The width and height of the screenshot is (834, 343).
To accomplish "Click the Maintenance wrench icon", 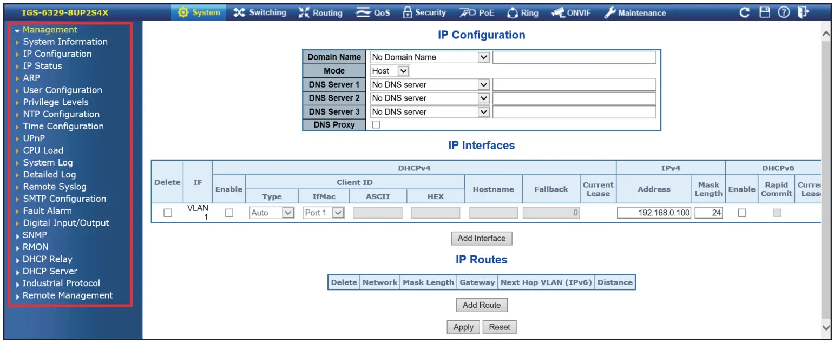I will click(610, 12).
